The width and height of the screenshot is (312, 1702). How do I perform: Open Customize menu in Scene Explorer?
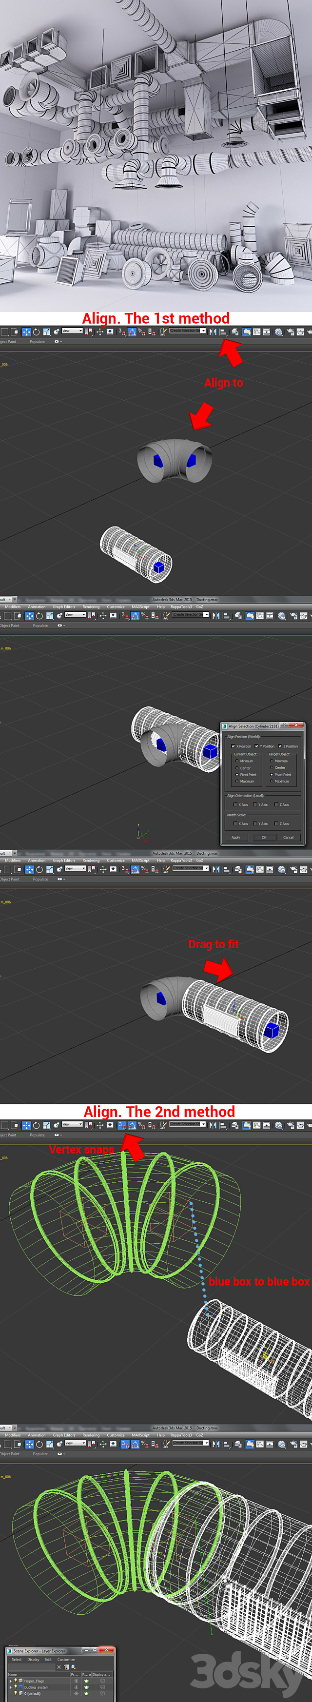point(66,1660)
